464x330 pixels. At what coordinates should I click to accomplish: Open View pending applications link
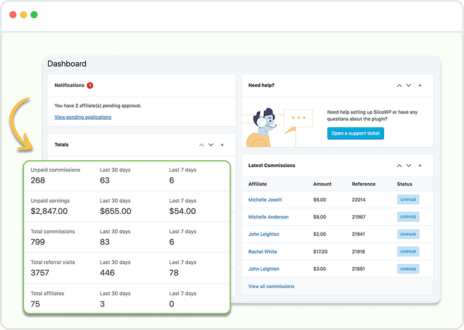point(83,117)
